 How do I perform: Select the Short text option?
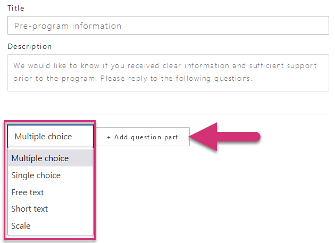coord(30,209)
